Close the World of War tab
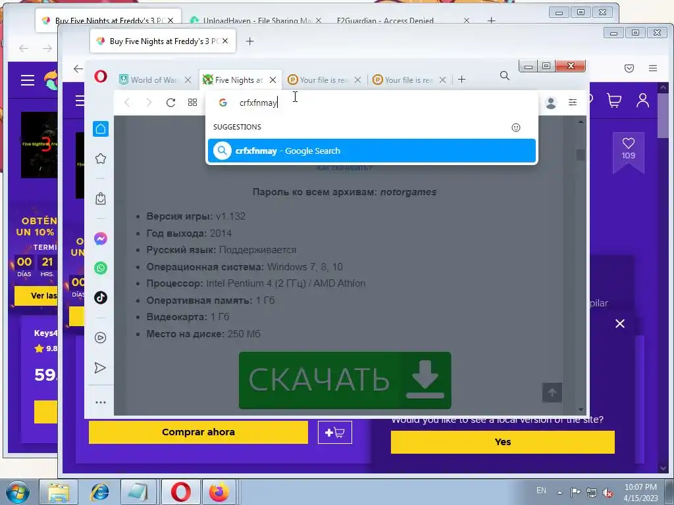Image resolution: width=674 pixels, height=505 pixels. [188, 80]
